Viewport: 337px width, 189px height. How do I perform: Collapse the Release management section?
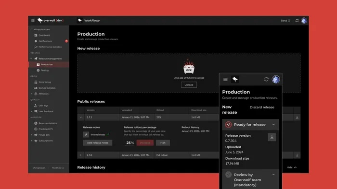[x=31, y=59]
